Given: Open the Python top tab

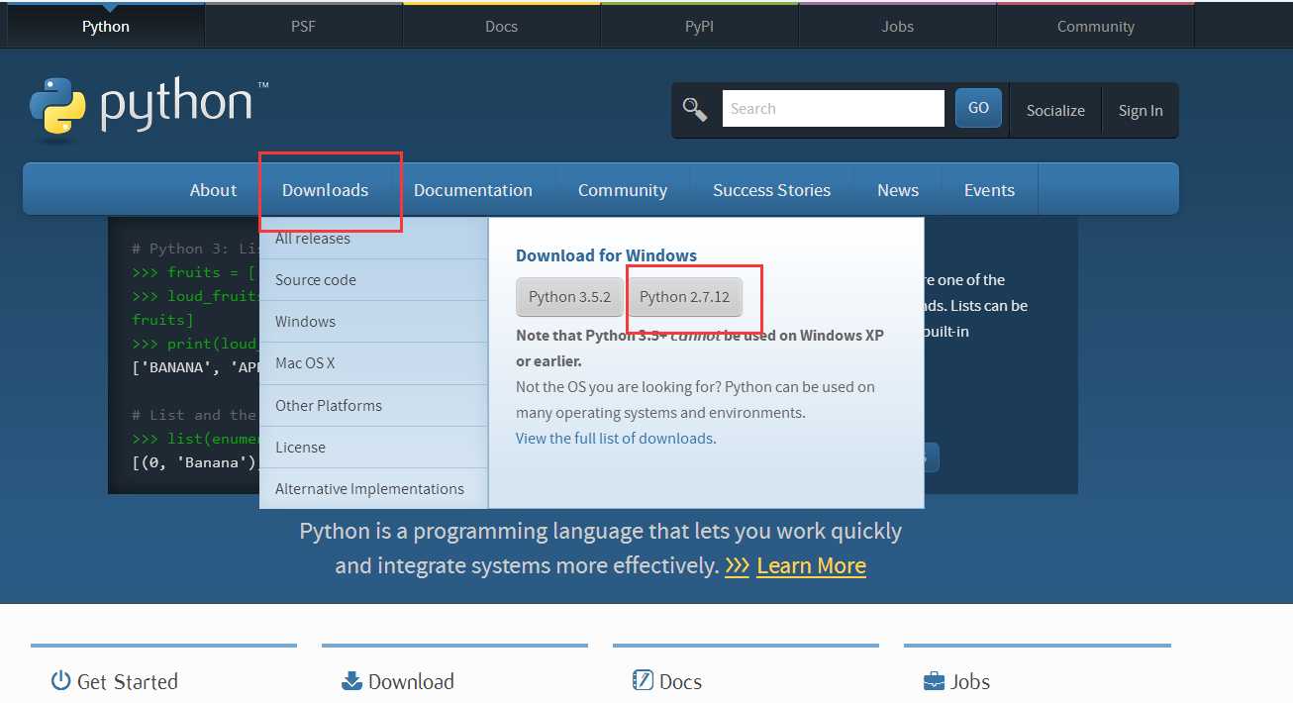Looking at the screenshot, I should pos(106,27).
